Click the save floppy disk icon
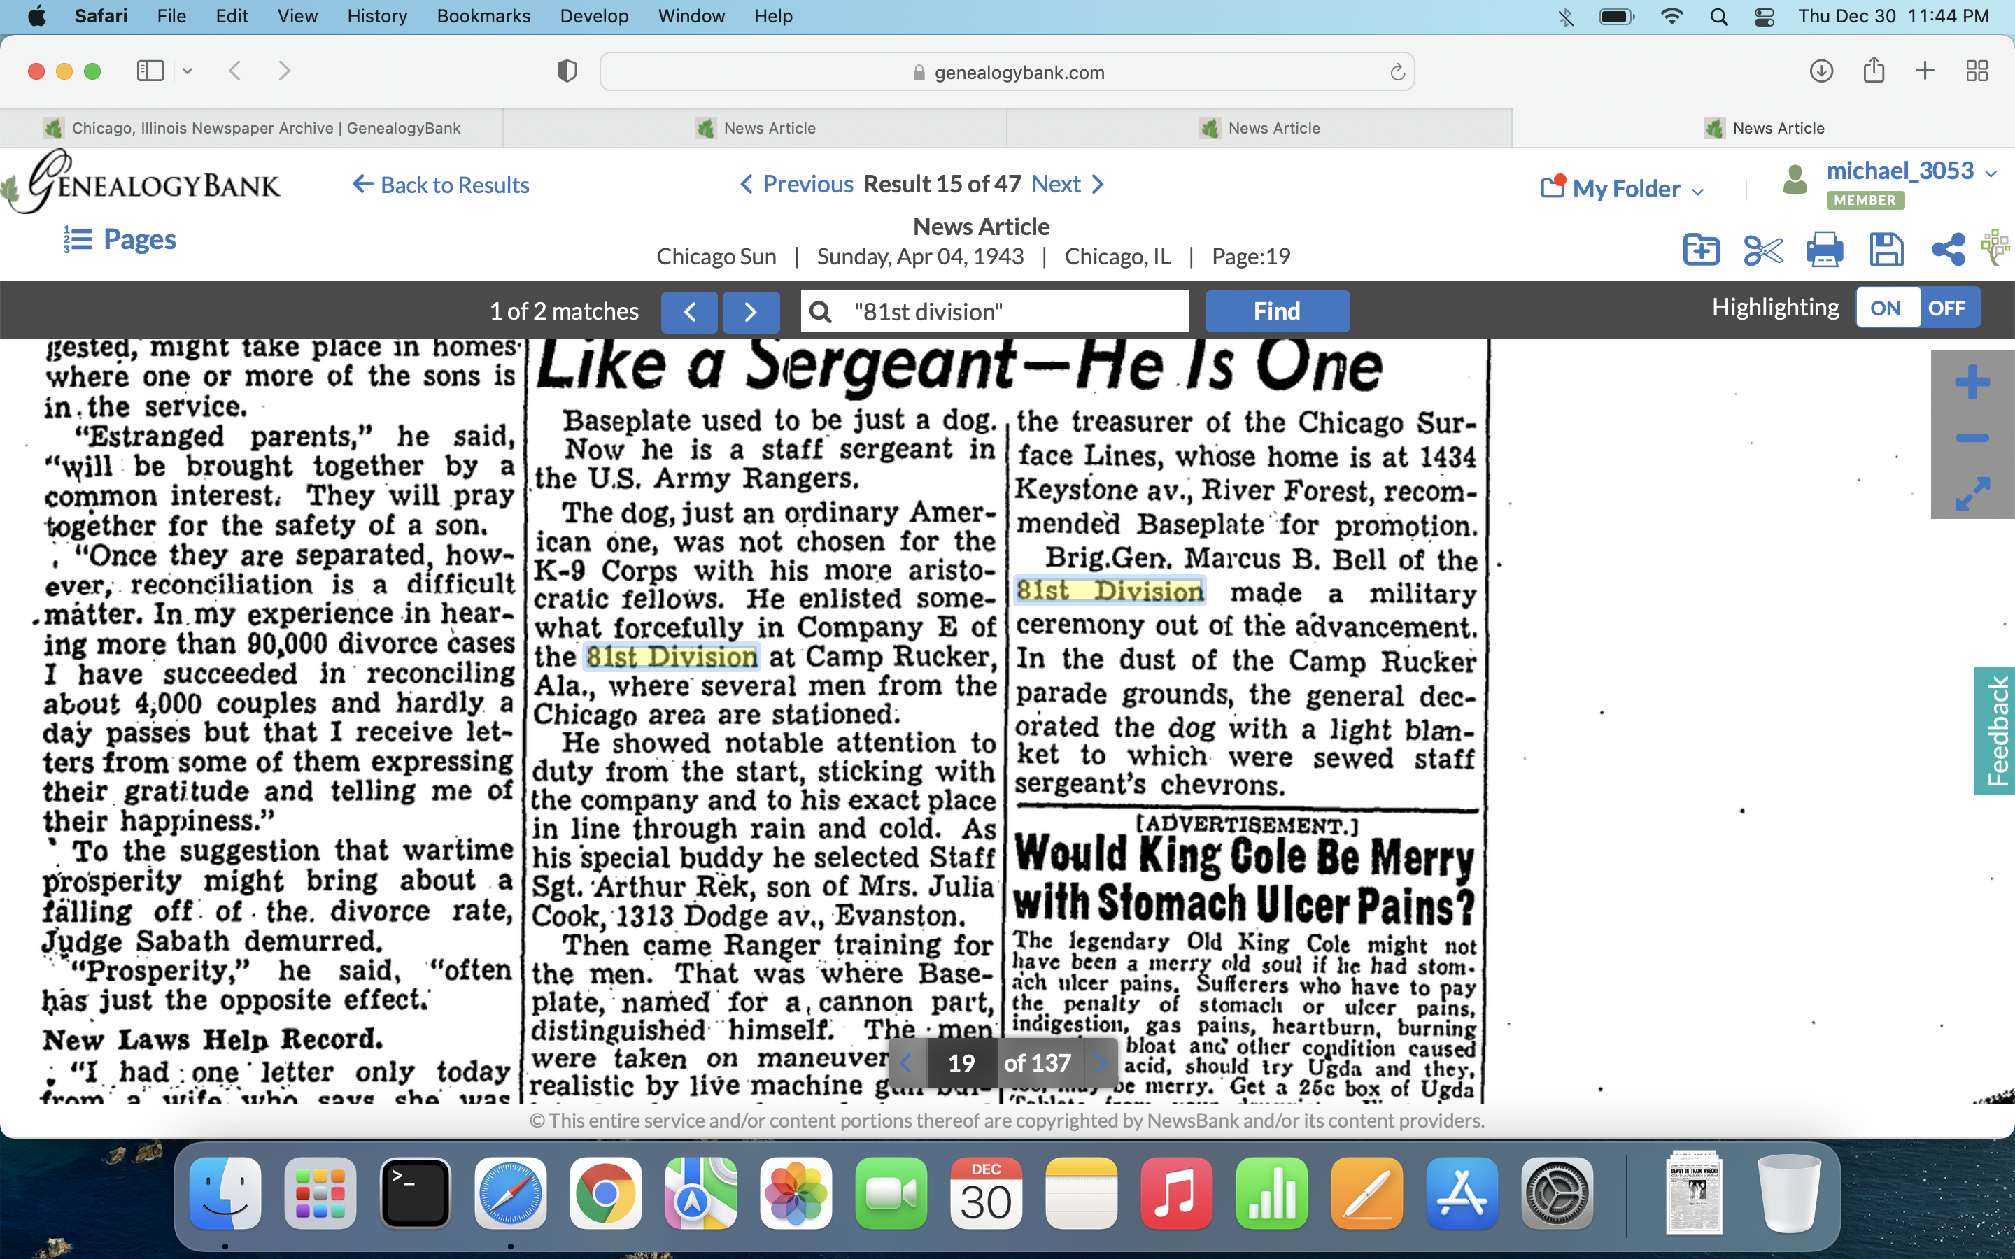The width and height of the screenshot is (2015, 1259). tap(1886, 250)
